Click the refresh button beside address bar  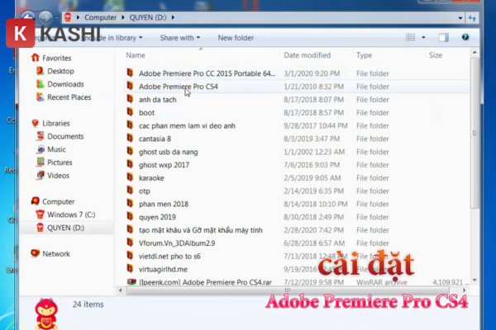[472, 17]
